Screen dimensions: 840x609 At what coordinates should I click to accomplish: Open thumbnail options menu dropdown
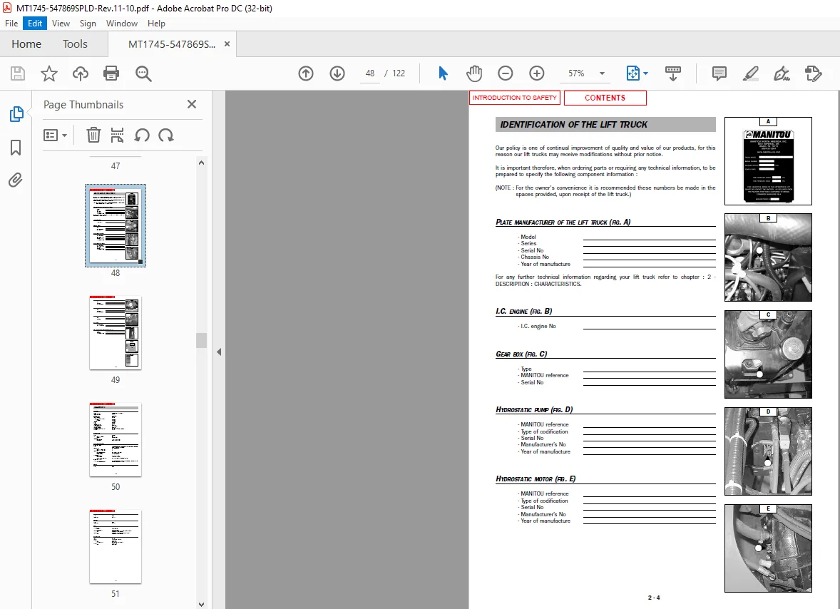[55, 135]
